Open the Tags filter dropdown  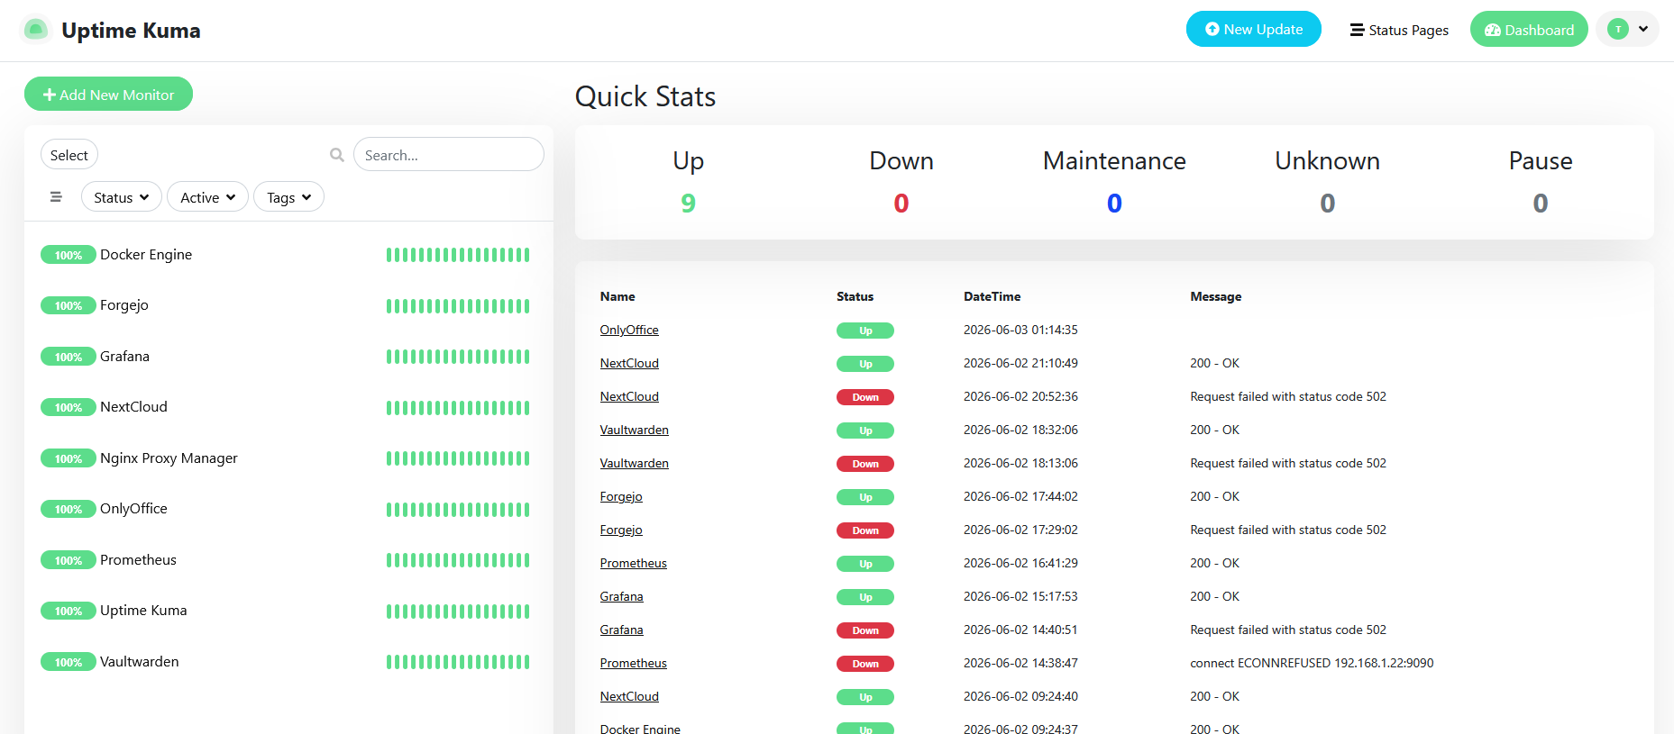pyautogui.click(x=288, y=196)
